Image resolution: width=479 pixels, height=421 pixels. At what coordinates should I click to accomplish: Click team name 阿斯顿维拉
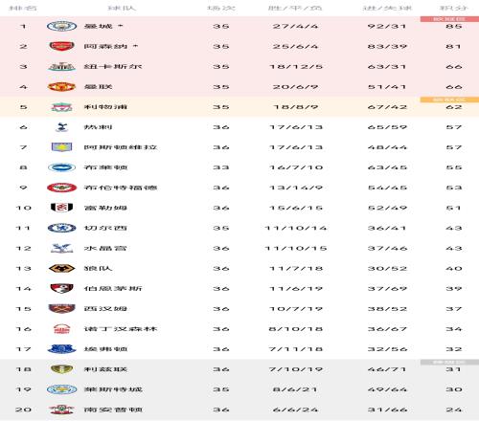(x=121, y=147)
